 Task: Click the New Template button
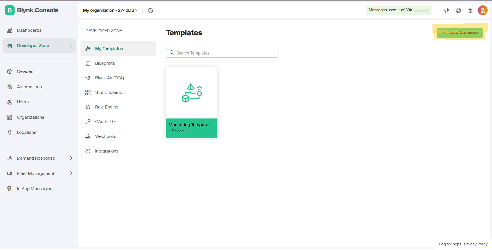pyautogui.click(x=460, y=33)
